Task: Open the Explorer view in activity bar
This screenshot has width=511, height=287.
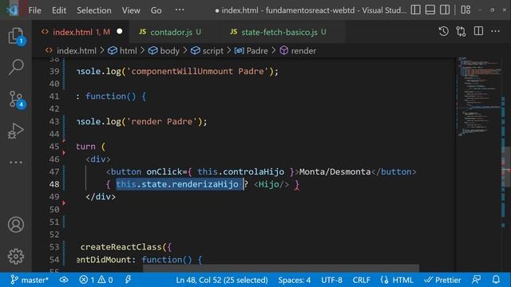Action: pyautogui.click(x=16, y=35)
